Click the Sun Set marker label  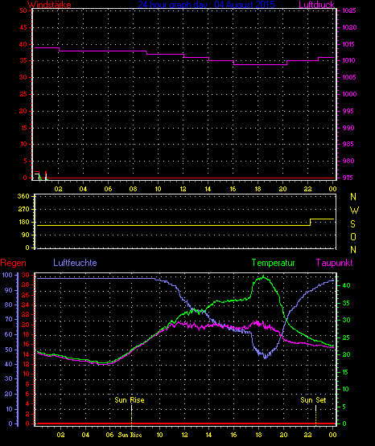coord(313,400)
